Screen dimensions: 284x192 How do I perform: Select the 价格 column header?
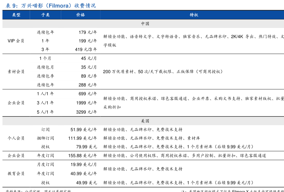[x=81, y=15]
